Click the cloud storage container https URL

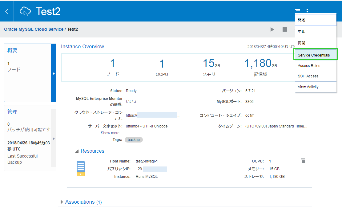153,115
